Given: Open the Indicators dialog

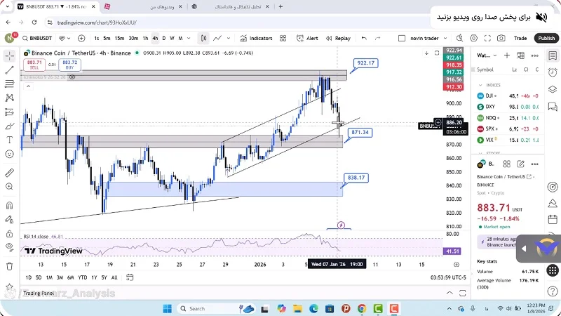Looking at the screenshot, I should (x=257, y=39).
